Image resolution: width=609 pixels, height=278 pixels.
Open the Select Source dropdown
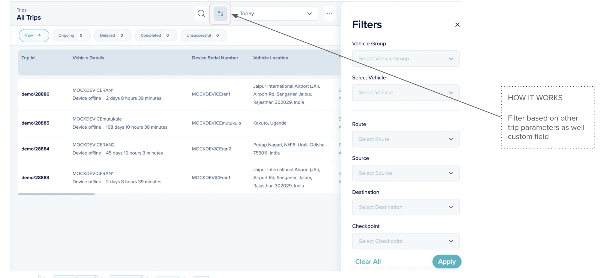pos(405,173)
